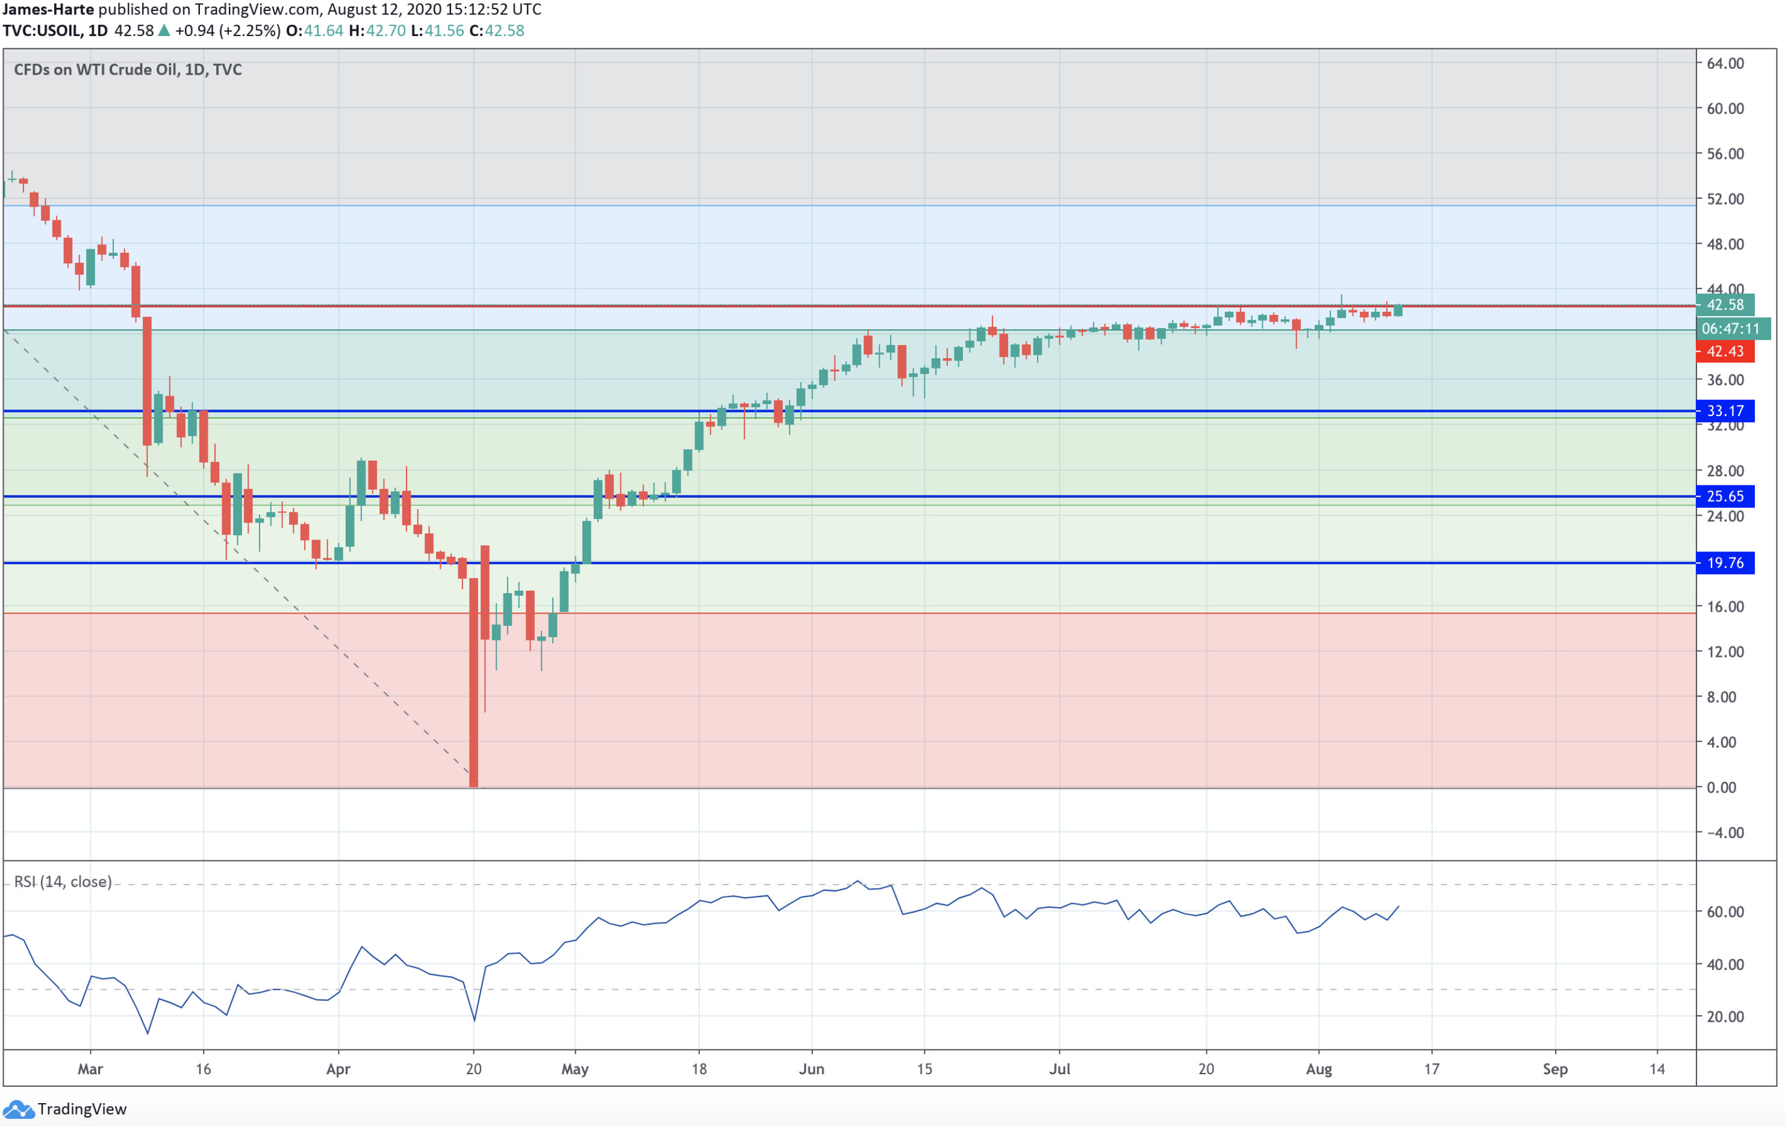
Task: Click the James-Harte author link
Action: [49, 10]
